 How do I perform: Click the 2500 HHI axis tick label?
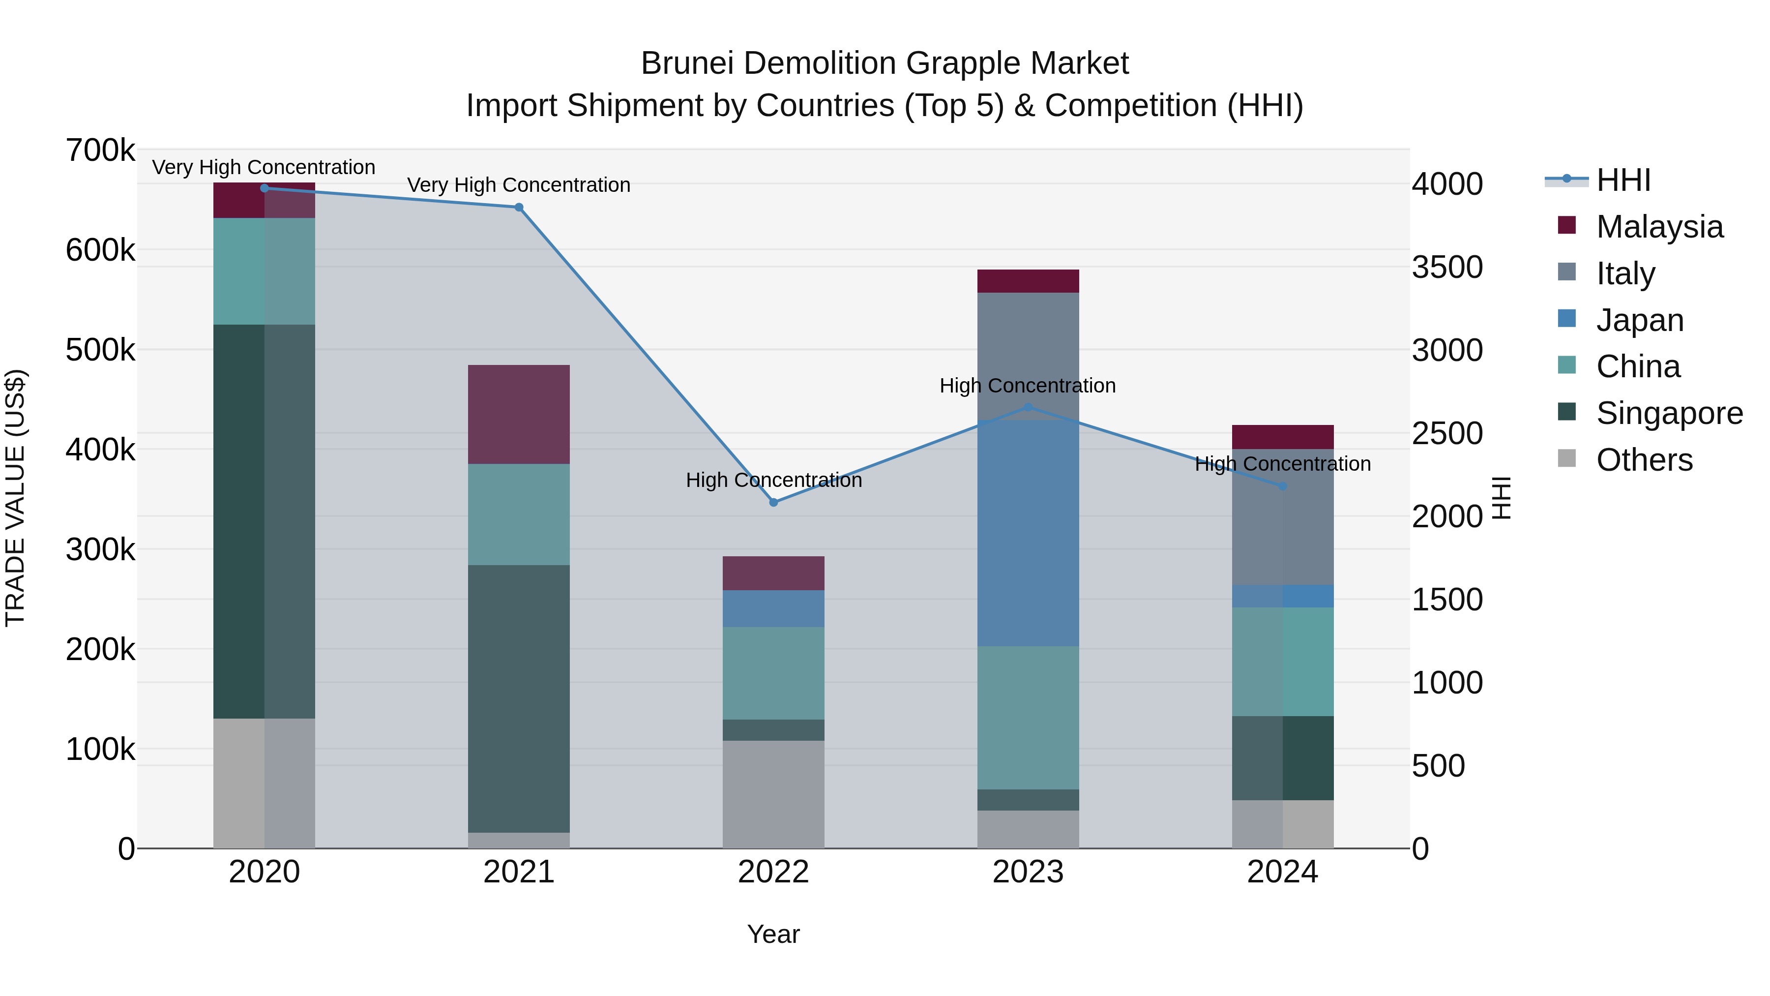1448,434
